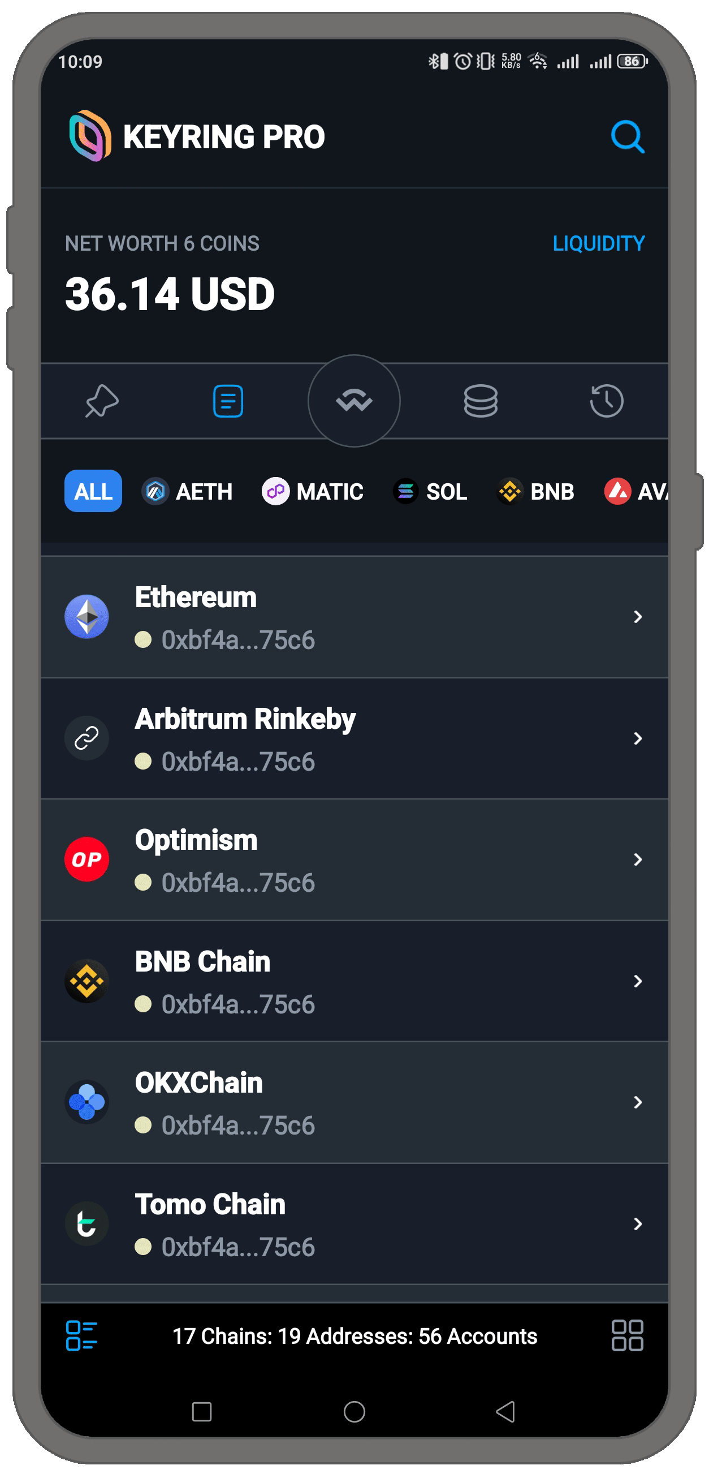Expand the Optimism account chevron
This screenshot has height=1478, width=709.
tap(637, 860)
